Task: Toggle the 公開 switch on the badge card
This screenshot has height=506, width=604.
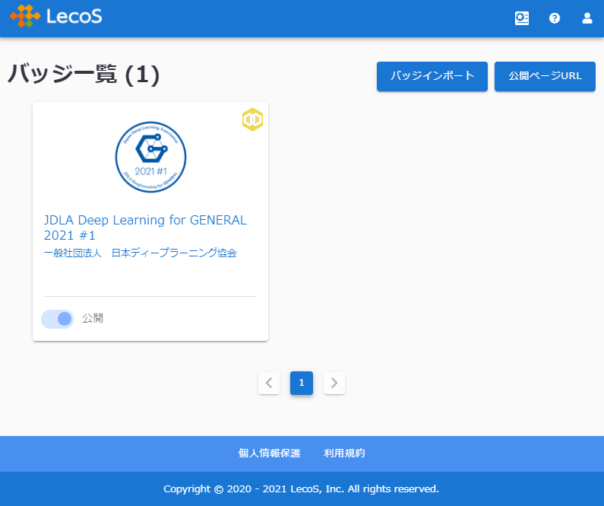Action: point(58,319)
